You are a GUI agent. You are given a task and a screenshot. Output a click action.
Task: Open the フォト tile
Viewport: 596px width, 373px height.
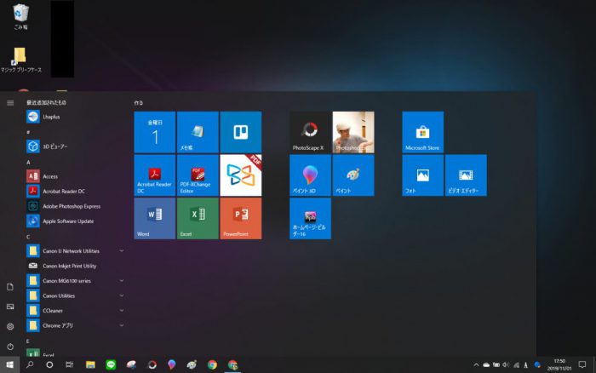click(x=422, y=175)
